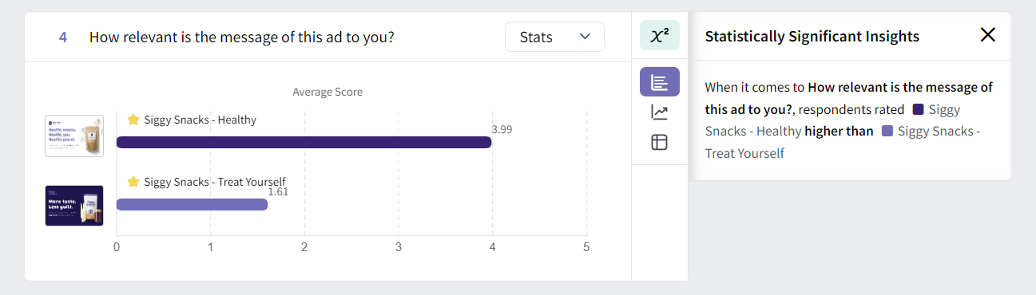Screen dimensions: 1036x295
Task: Click the star next to Treat Yourself
Action: pos(133,182)
